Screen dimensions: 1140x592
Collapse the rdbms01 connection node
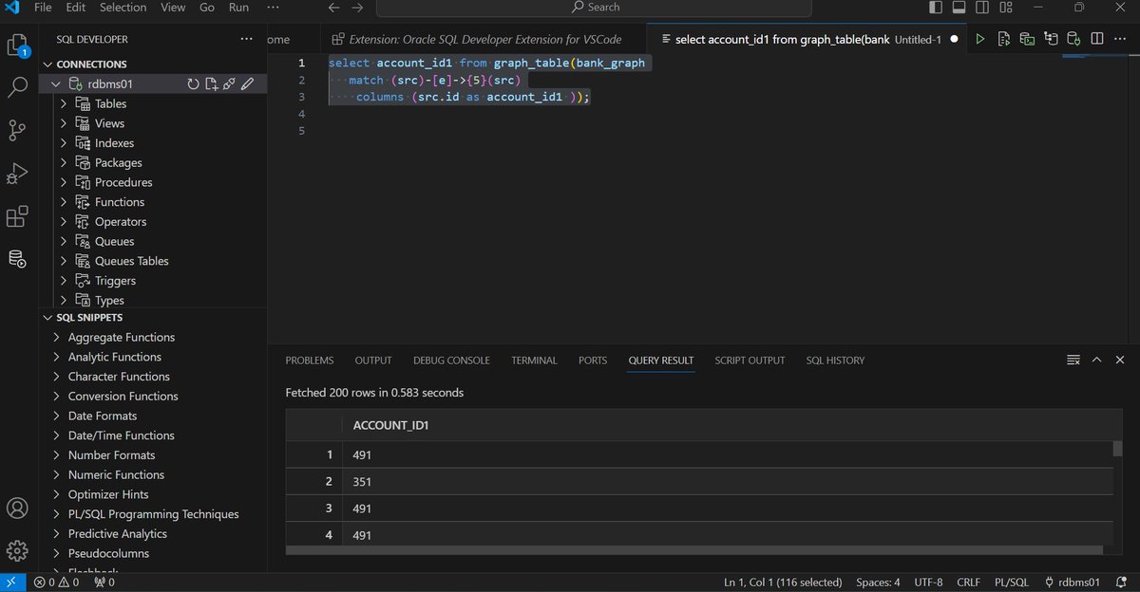click(x=56, y=84)
